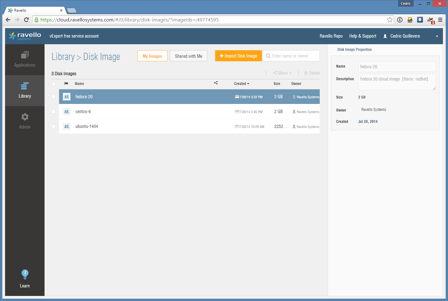Click the Ravello logo

pyautogui.click(x=25, y=36)
